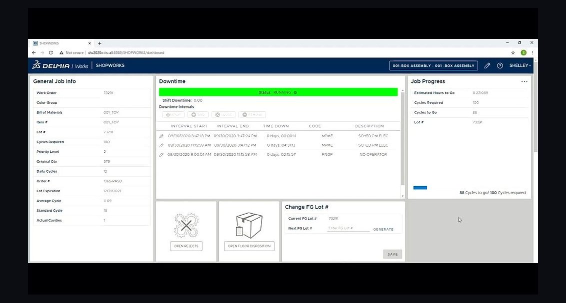
Task: Click Shift Downtime value 0.00
Action: click(x=198, y=100)
